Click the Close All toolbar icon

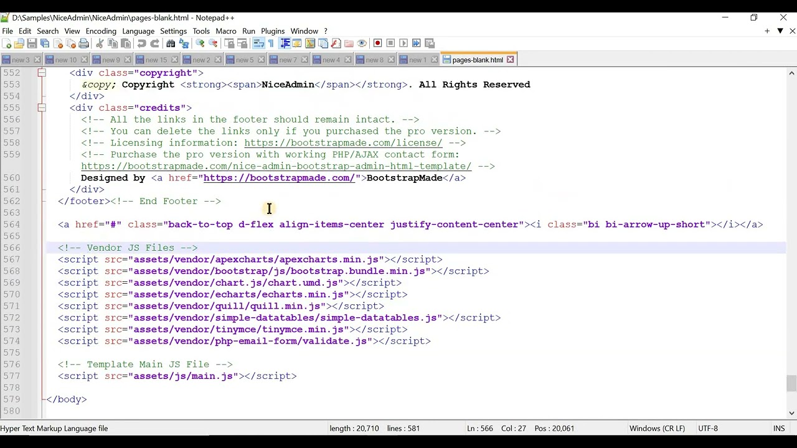tap(71, 43)
